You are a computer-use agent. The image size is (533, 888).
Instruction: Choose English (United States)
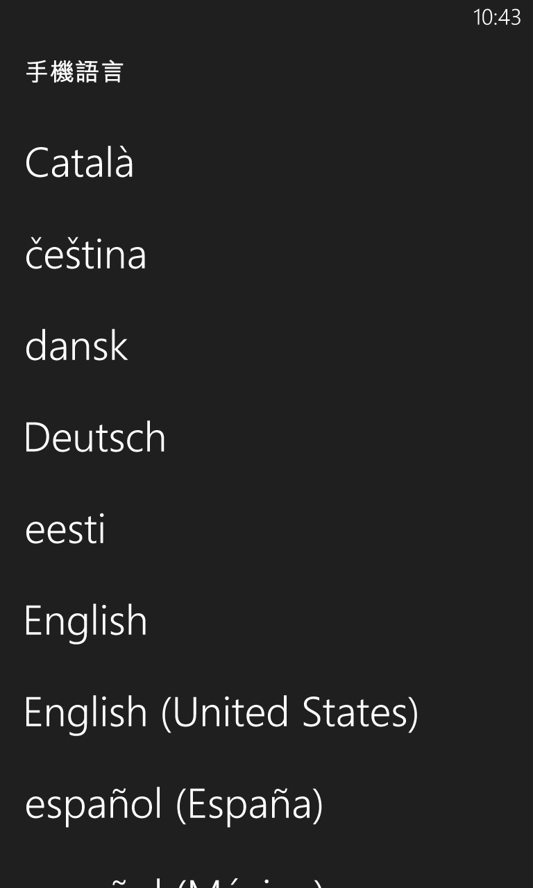click(x=221, y=712)
